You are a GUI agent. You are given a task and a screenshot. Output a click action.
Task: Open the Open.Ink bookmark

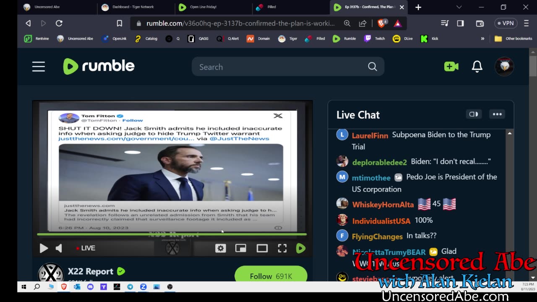(x=114, y=39)
